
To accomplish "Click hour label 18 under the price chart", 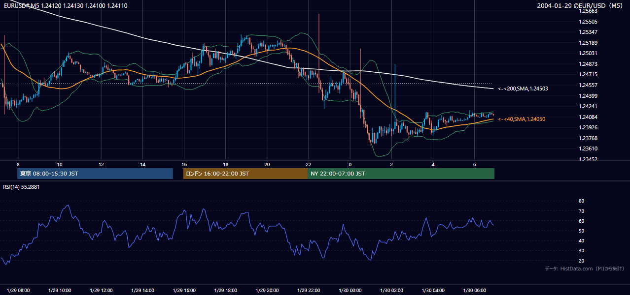I will tap(226, 164).
